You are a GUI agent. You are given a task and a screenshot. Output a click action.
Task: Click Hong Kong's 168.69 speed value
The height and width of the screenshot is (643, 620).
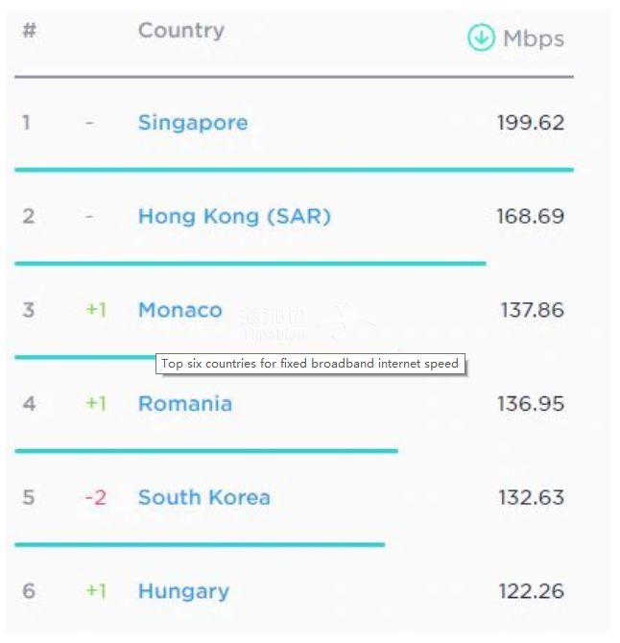(530, 217)
